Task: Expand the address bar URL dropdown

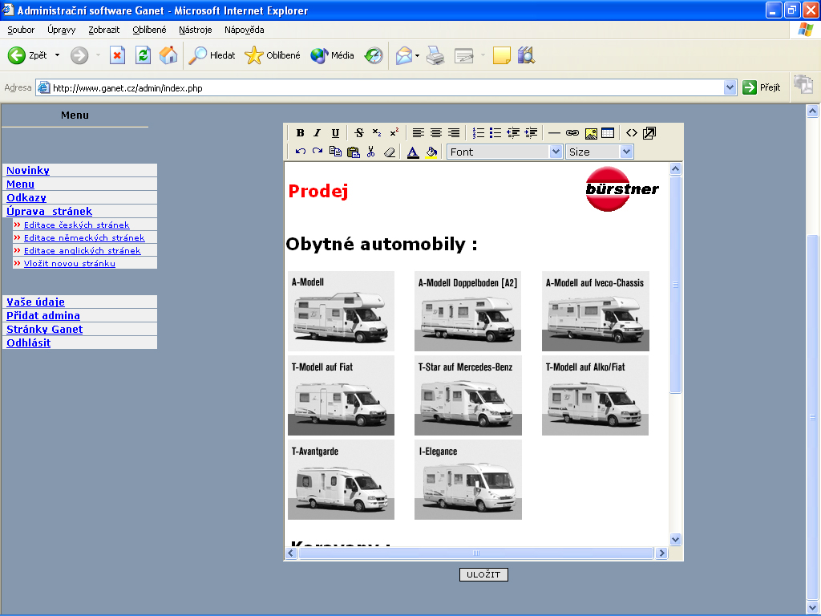Action: pyautogui.click(x=730, y=87)
